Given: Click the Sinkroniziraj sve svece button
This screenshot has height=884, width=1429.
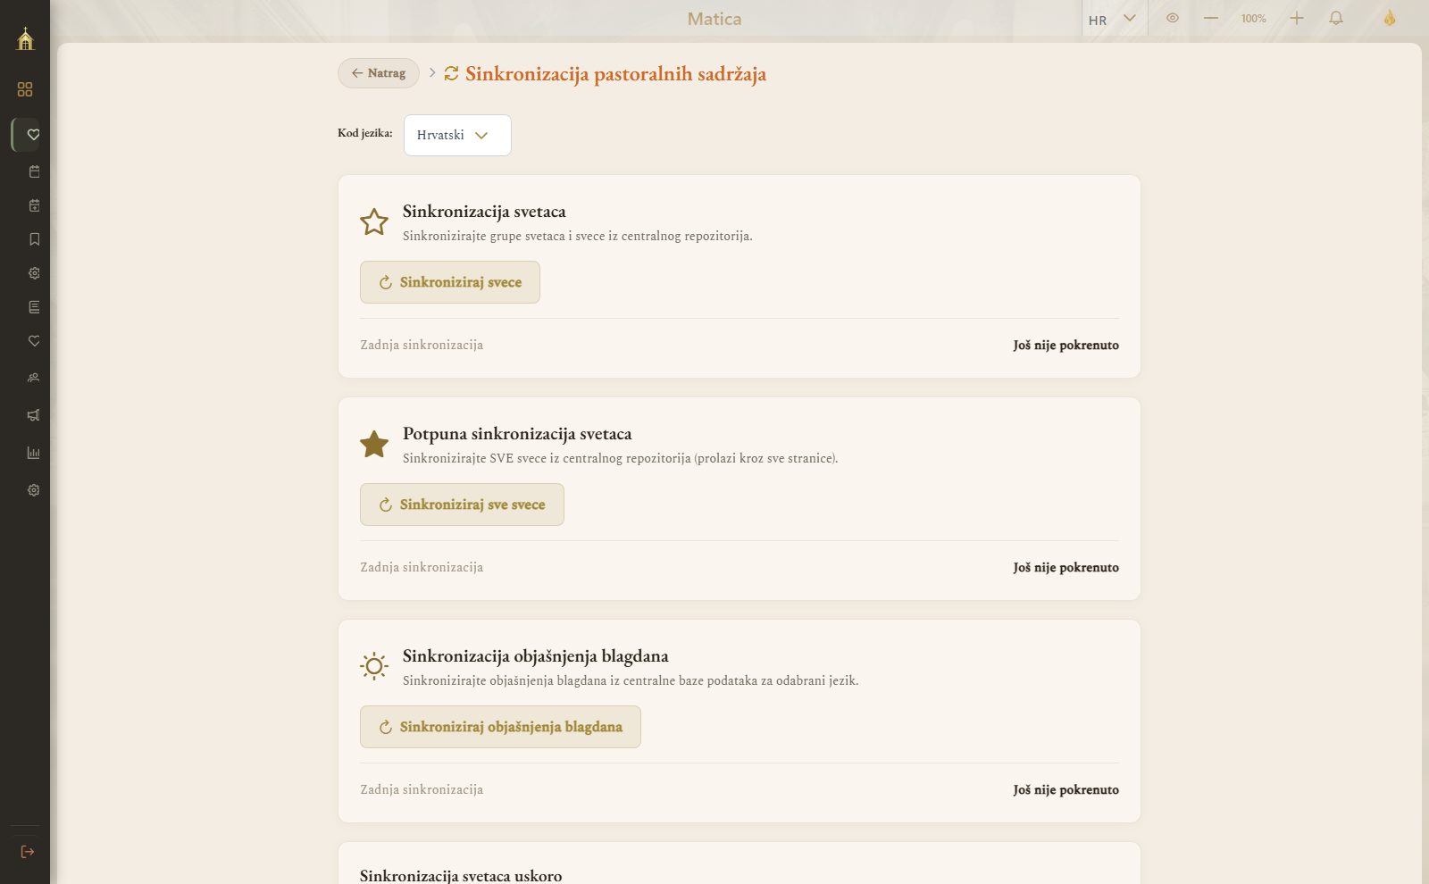Looking at the screenshot, I should pyautogui.click(x=462, y=505).
